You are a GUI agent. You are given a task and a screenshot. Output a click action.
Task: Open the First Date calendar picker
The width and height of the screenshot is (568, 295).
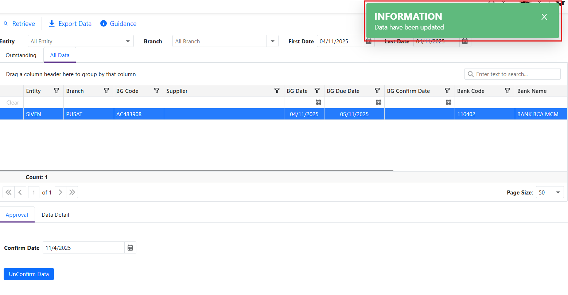coord(369,42)
